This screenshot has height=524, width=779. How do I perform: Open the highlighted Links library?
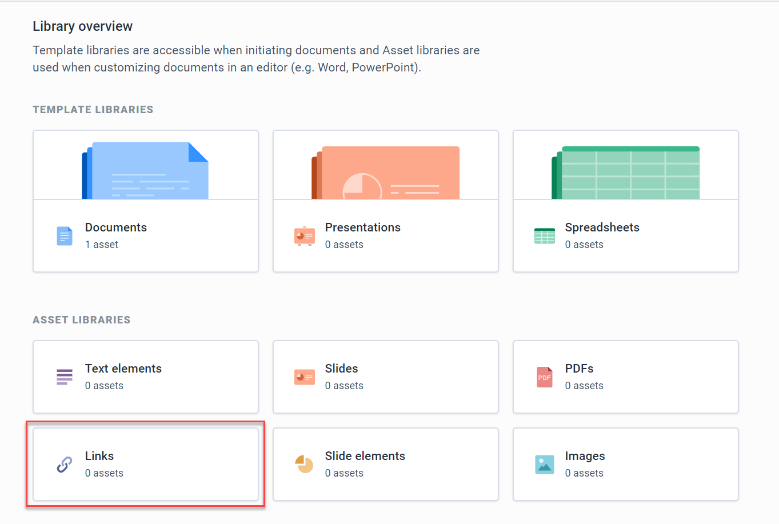pyautogui.click(x=145, y=465)
